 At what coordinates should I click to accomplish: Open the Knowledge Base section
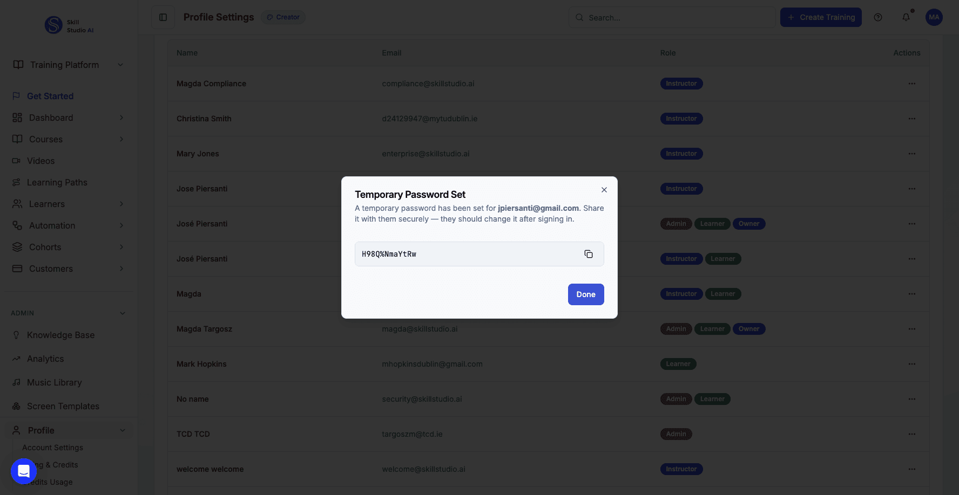click(60, 335)
